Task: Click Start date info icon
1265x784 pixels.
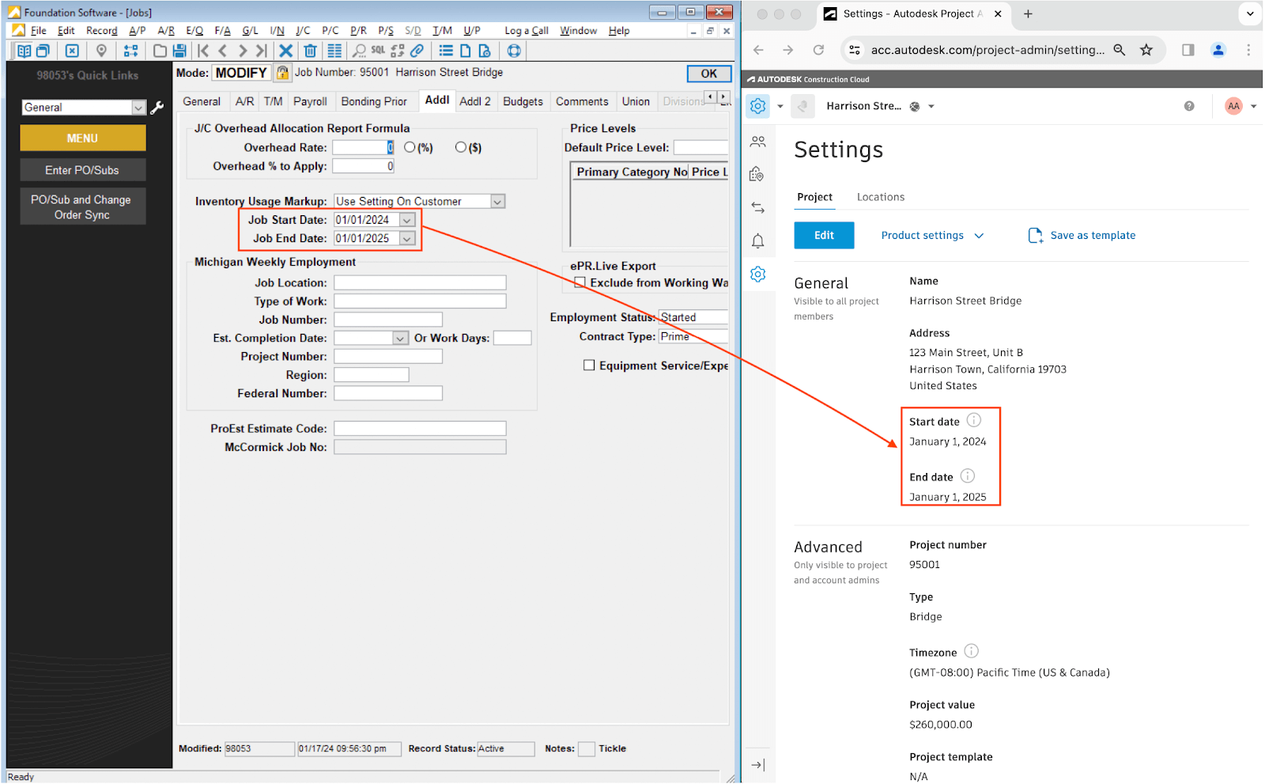Action: pos(974,420)
